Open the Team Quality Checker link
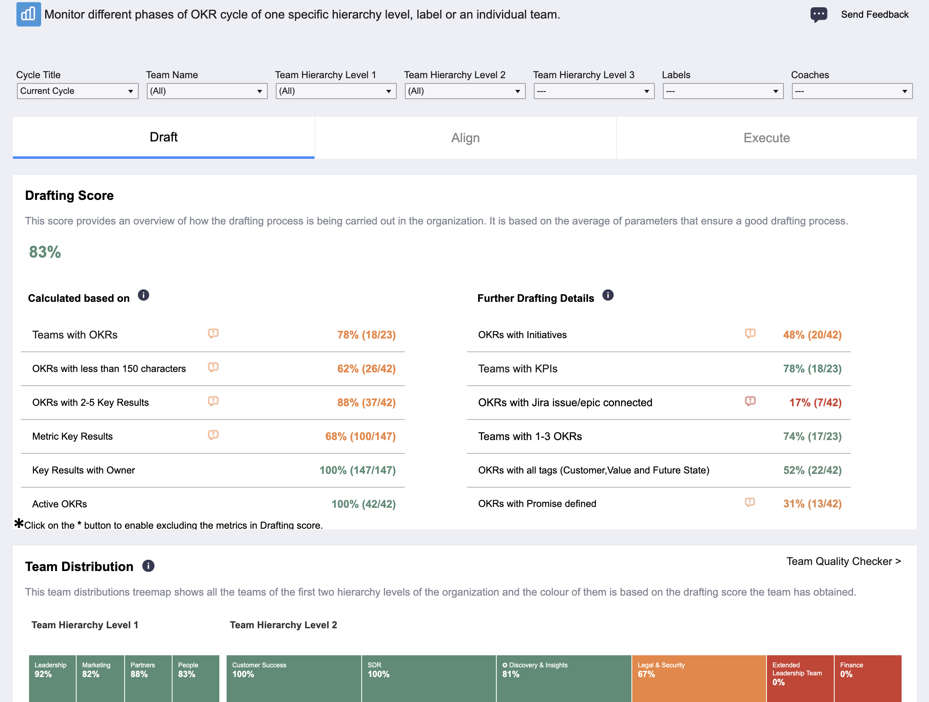The height and width of the screenshot is (702, 929). pyautogui.click(x=844, y=561)
